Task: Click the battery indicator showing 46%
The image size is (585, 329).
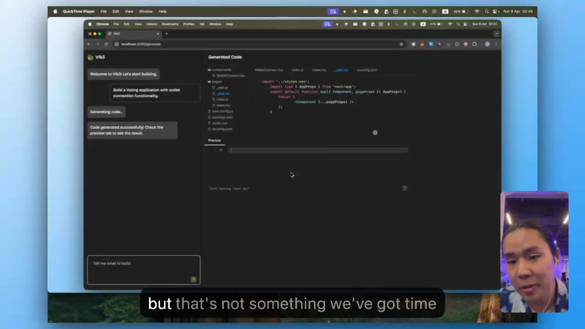Action: pos(461,11)
